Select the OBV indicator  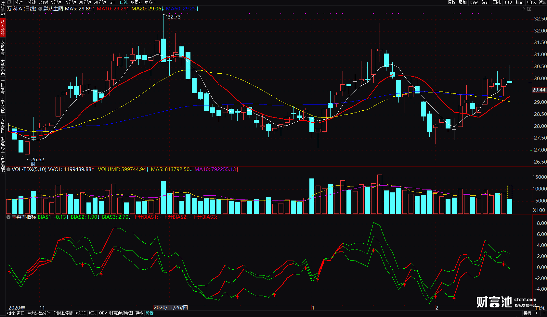tap(103, 313)
